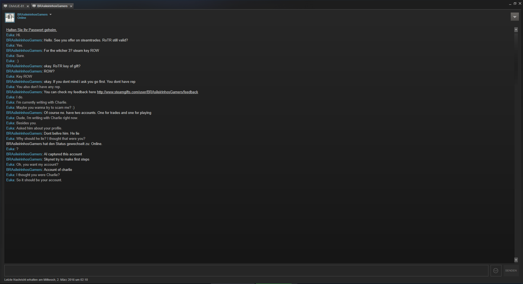This screenshot has height=284, width=523.
Task: Expand the arrow next to BRAsileirinhosGamers name
Action: click(50, 14)
